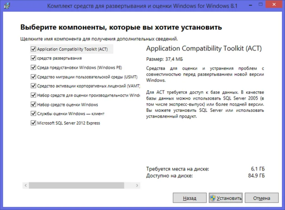Click 'Доступно на диске:' label
Screen dimensions: 285x210
pos(169,175)
